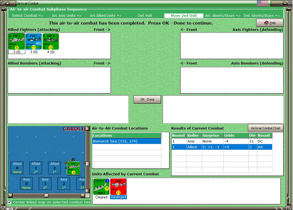Screen dimensions: 293x210
Task: Click the 4 (0) value under F6F-3
Action: [51, 52]
